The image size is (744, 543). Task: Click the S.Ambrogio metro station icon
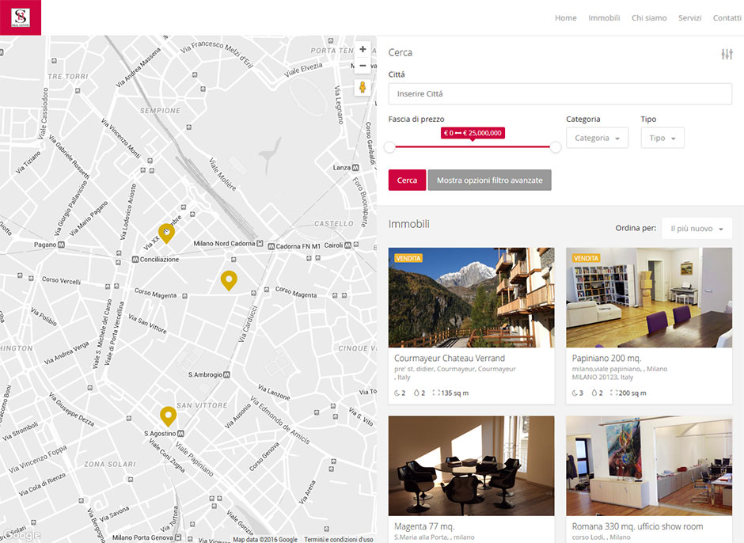click(227, 374)
